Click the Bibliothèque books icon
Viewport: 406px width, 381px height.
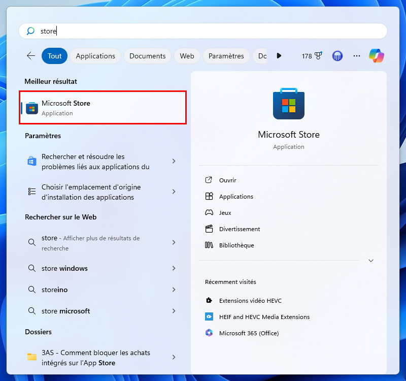209,245
